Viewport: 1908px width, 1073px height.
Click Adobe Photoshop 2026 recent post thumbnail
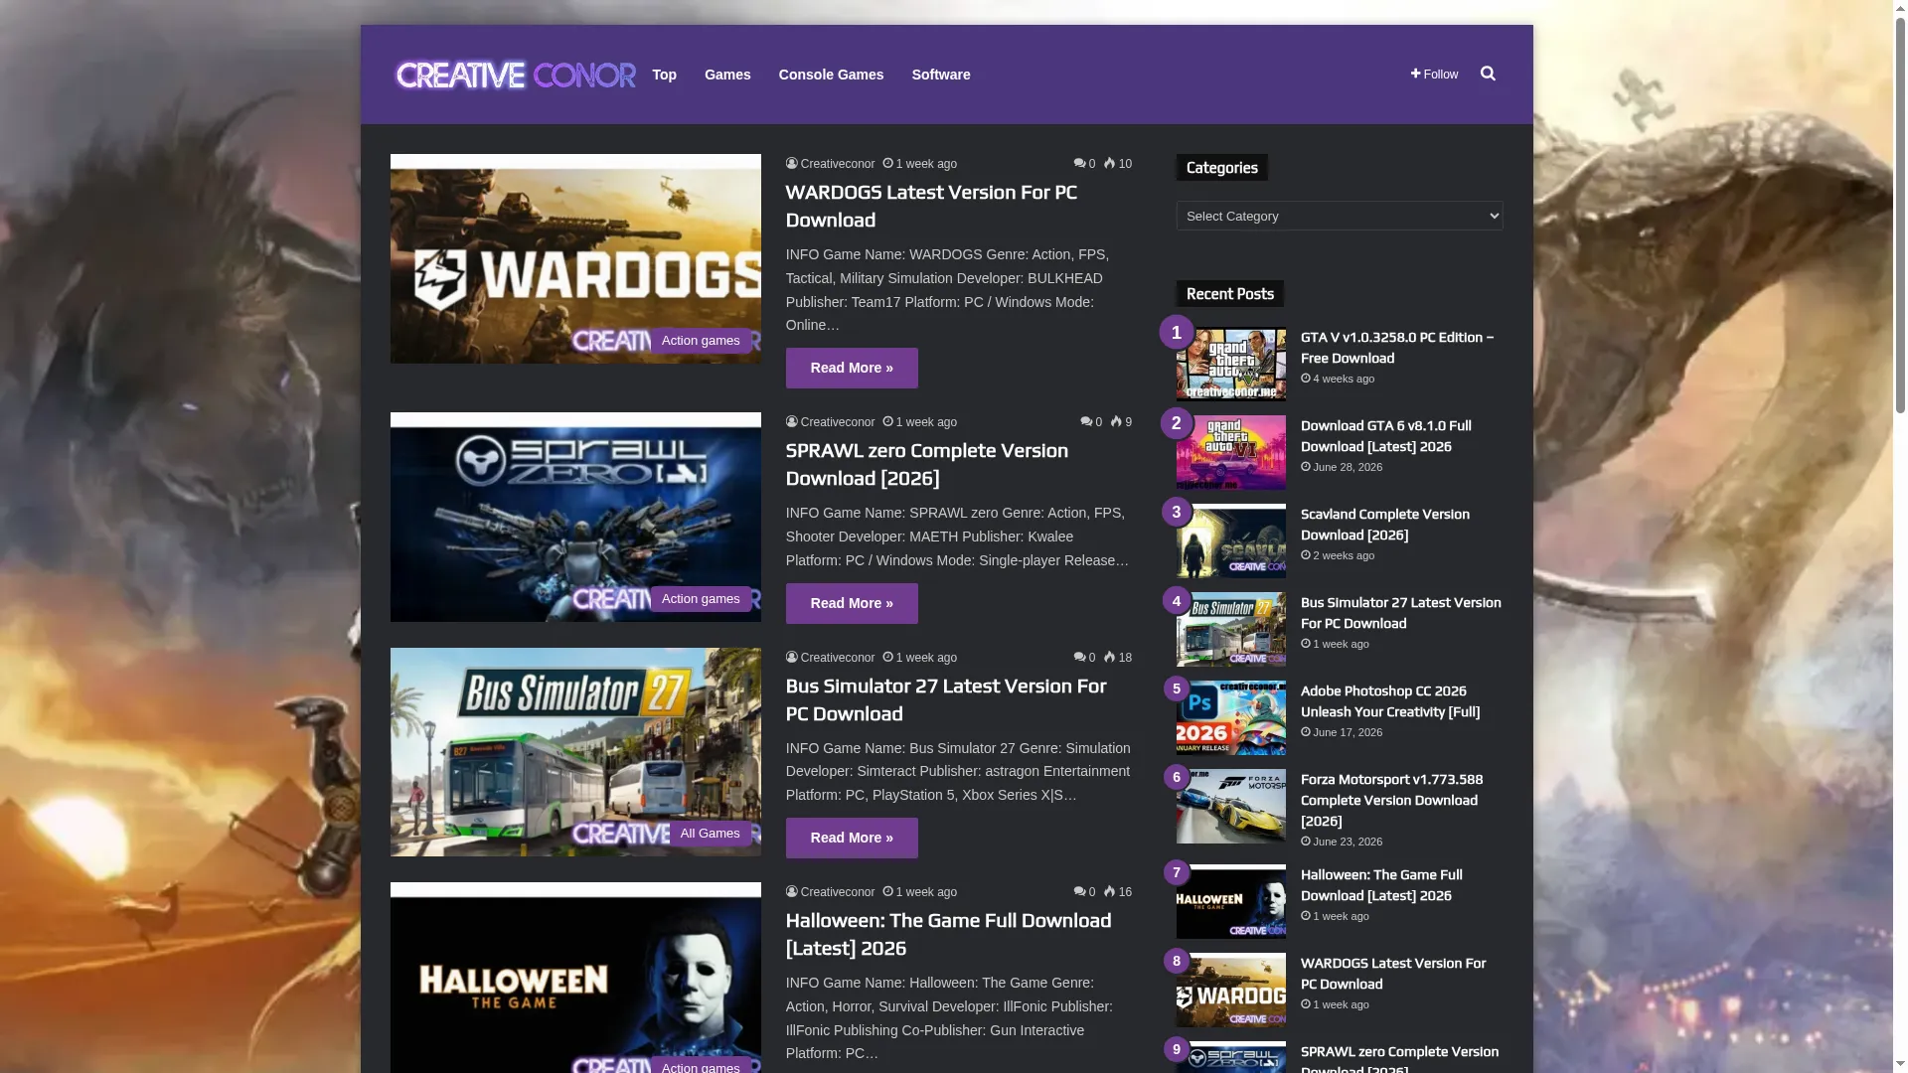coord(1231,718)
